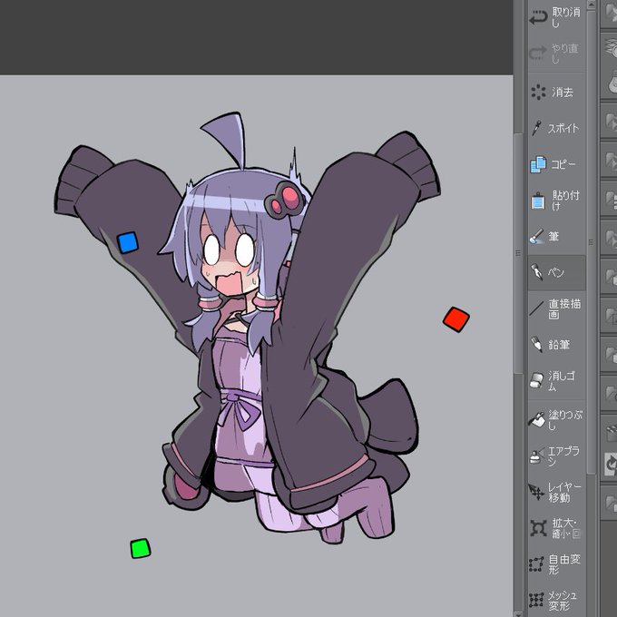Click the up arrow of the quick-access scrollbar
Viewport: 617px width, 617px height.
[x=592, y=5]
